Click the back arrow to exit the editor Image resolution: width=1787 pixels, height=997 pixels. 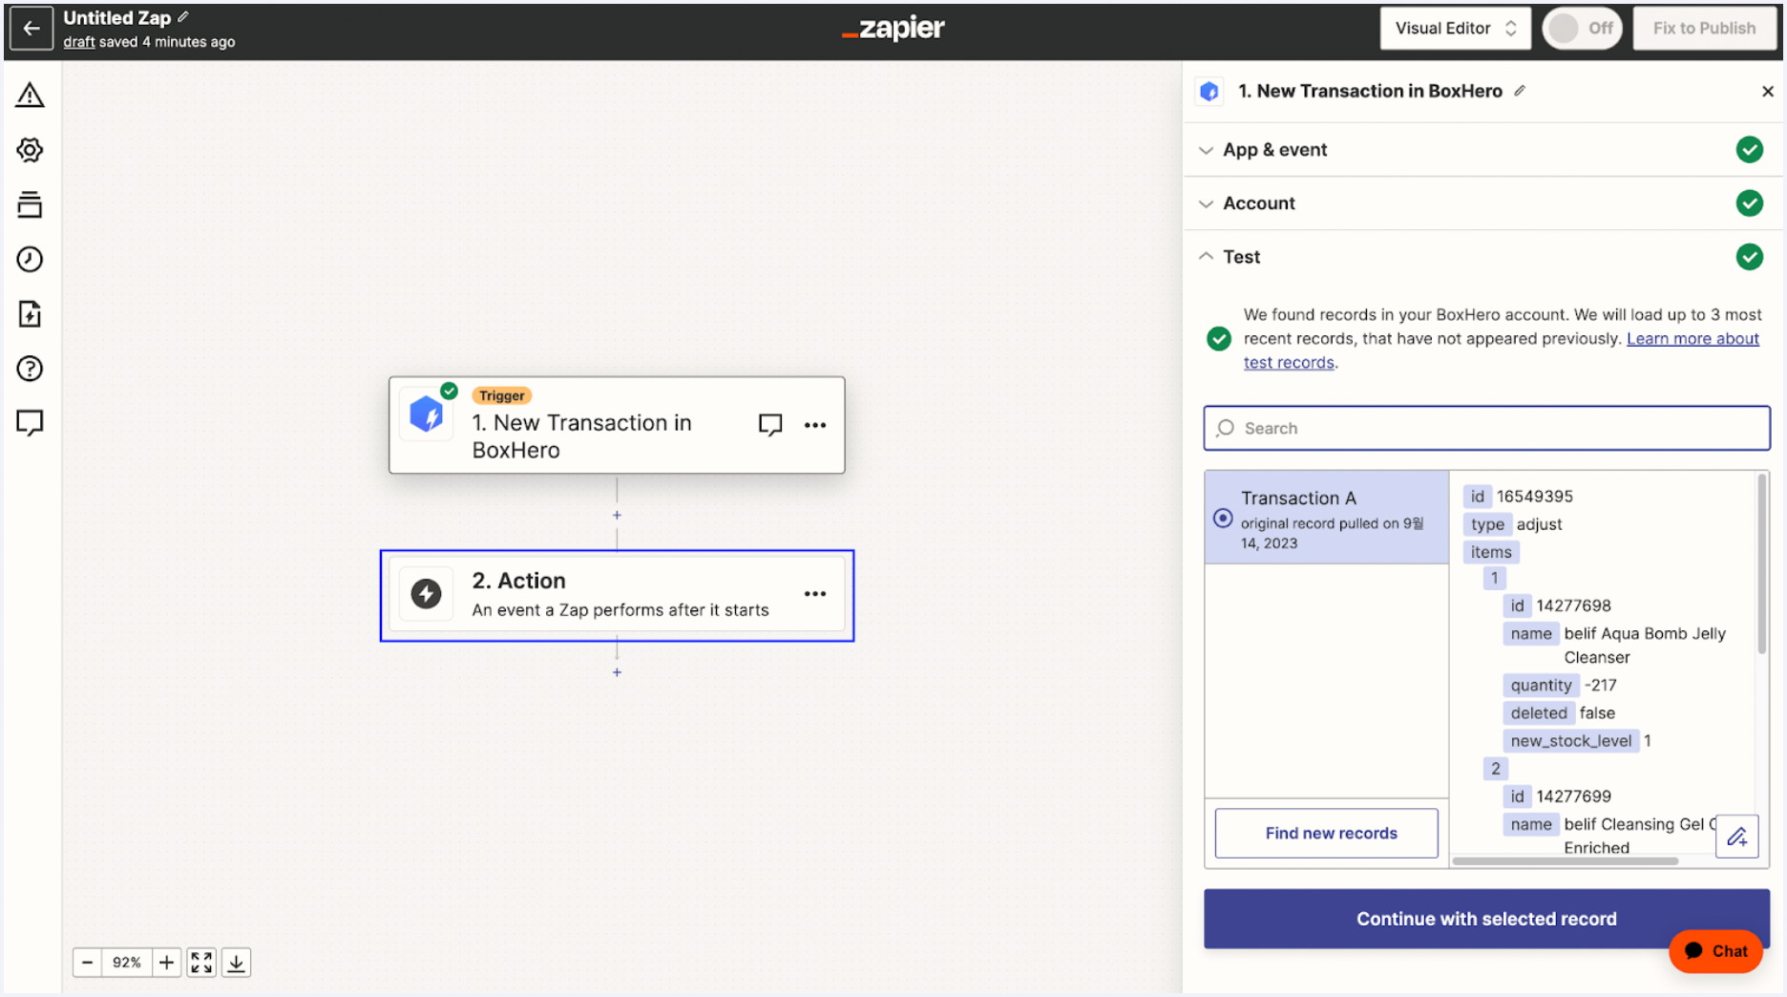pyautogui.click(x=32, y=28)
